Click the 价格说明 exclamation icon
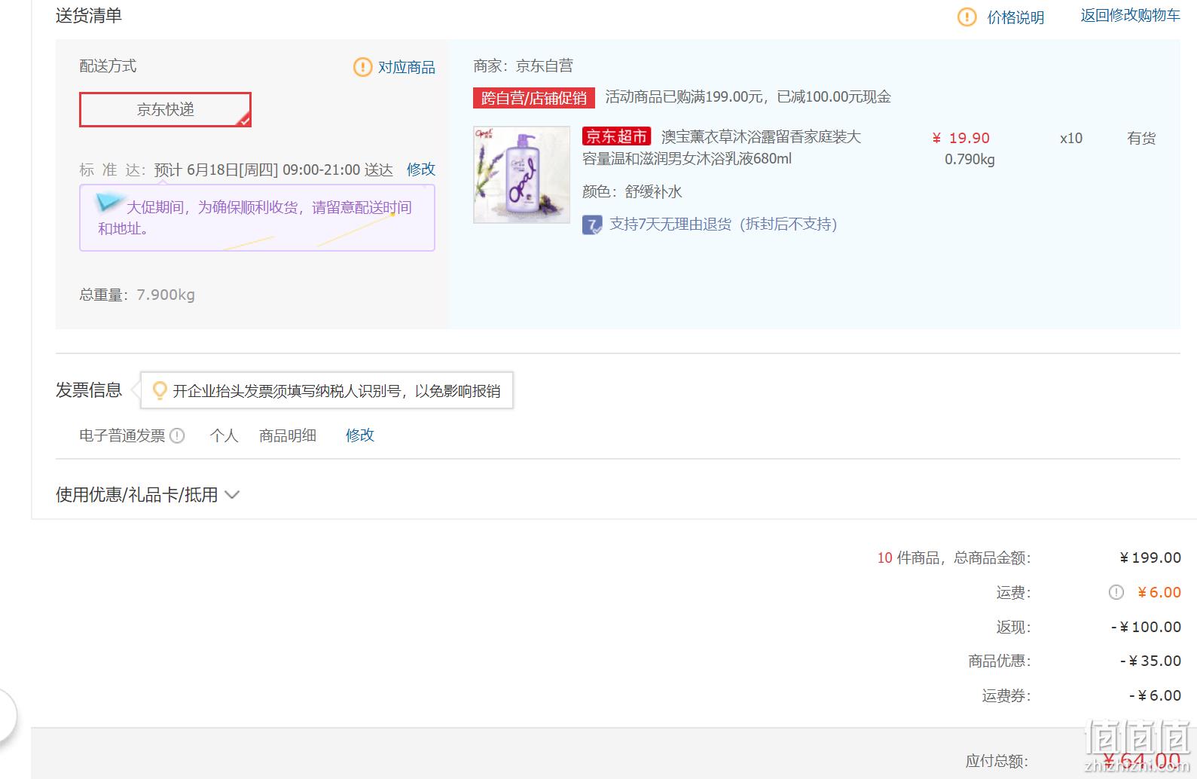 (966, 17)
